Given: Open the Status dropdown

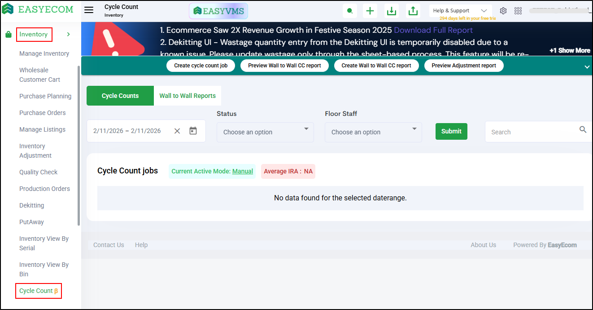Looking at the screenshot, I should tap(265, 132).
